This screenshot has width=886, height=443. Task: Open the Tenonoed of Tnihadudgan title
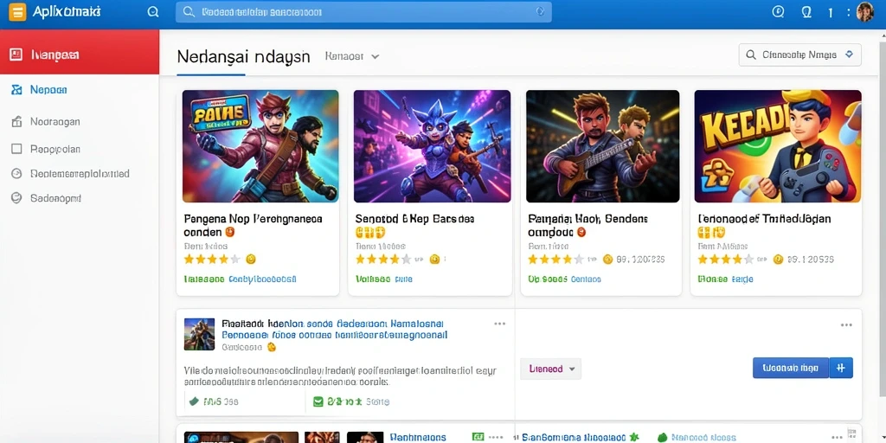pos(765,218)
